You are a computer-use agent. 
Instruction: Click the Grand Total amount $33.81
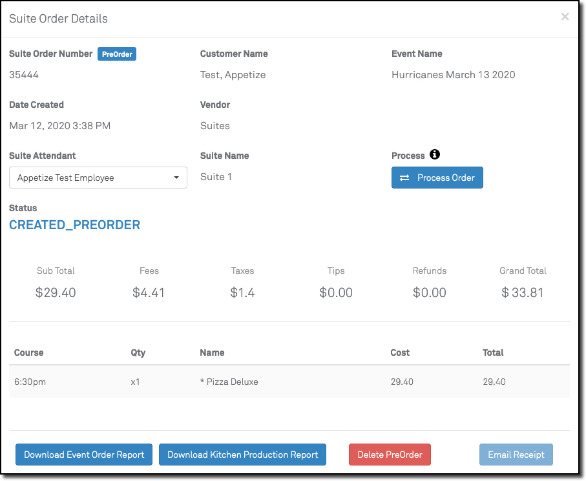pos(523,292)
